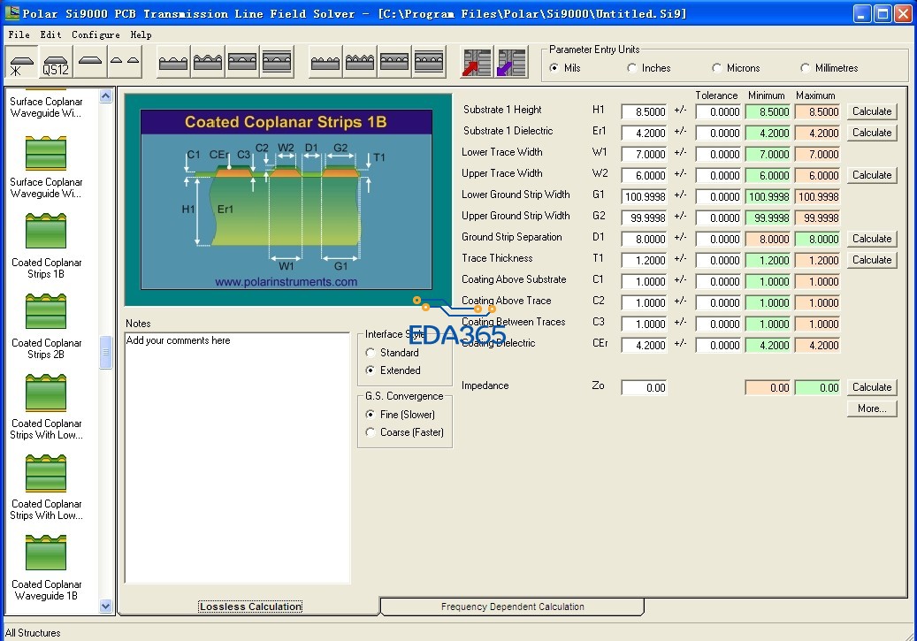Click the purple arrow stackup toolbar icon
Screen dimensions: 917x641
[512, 63]
